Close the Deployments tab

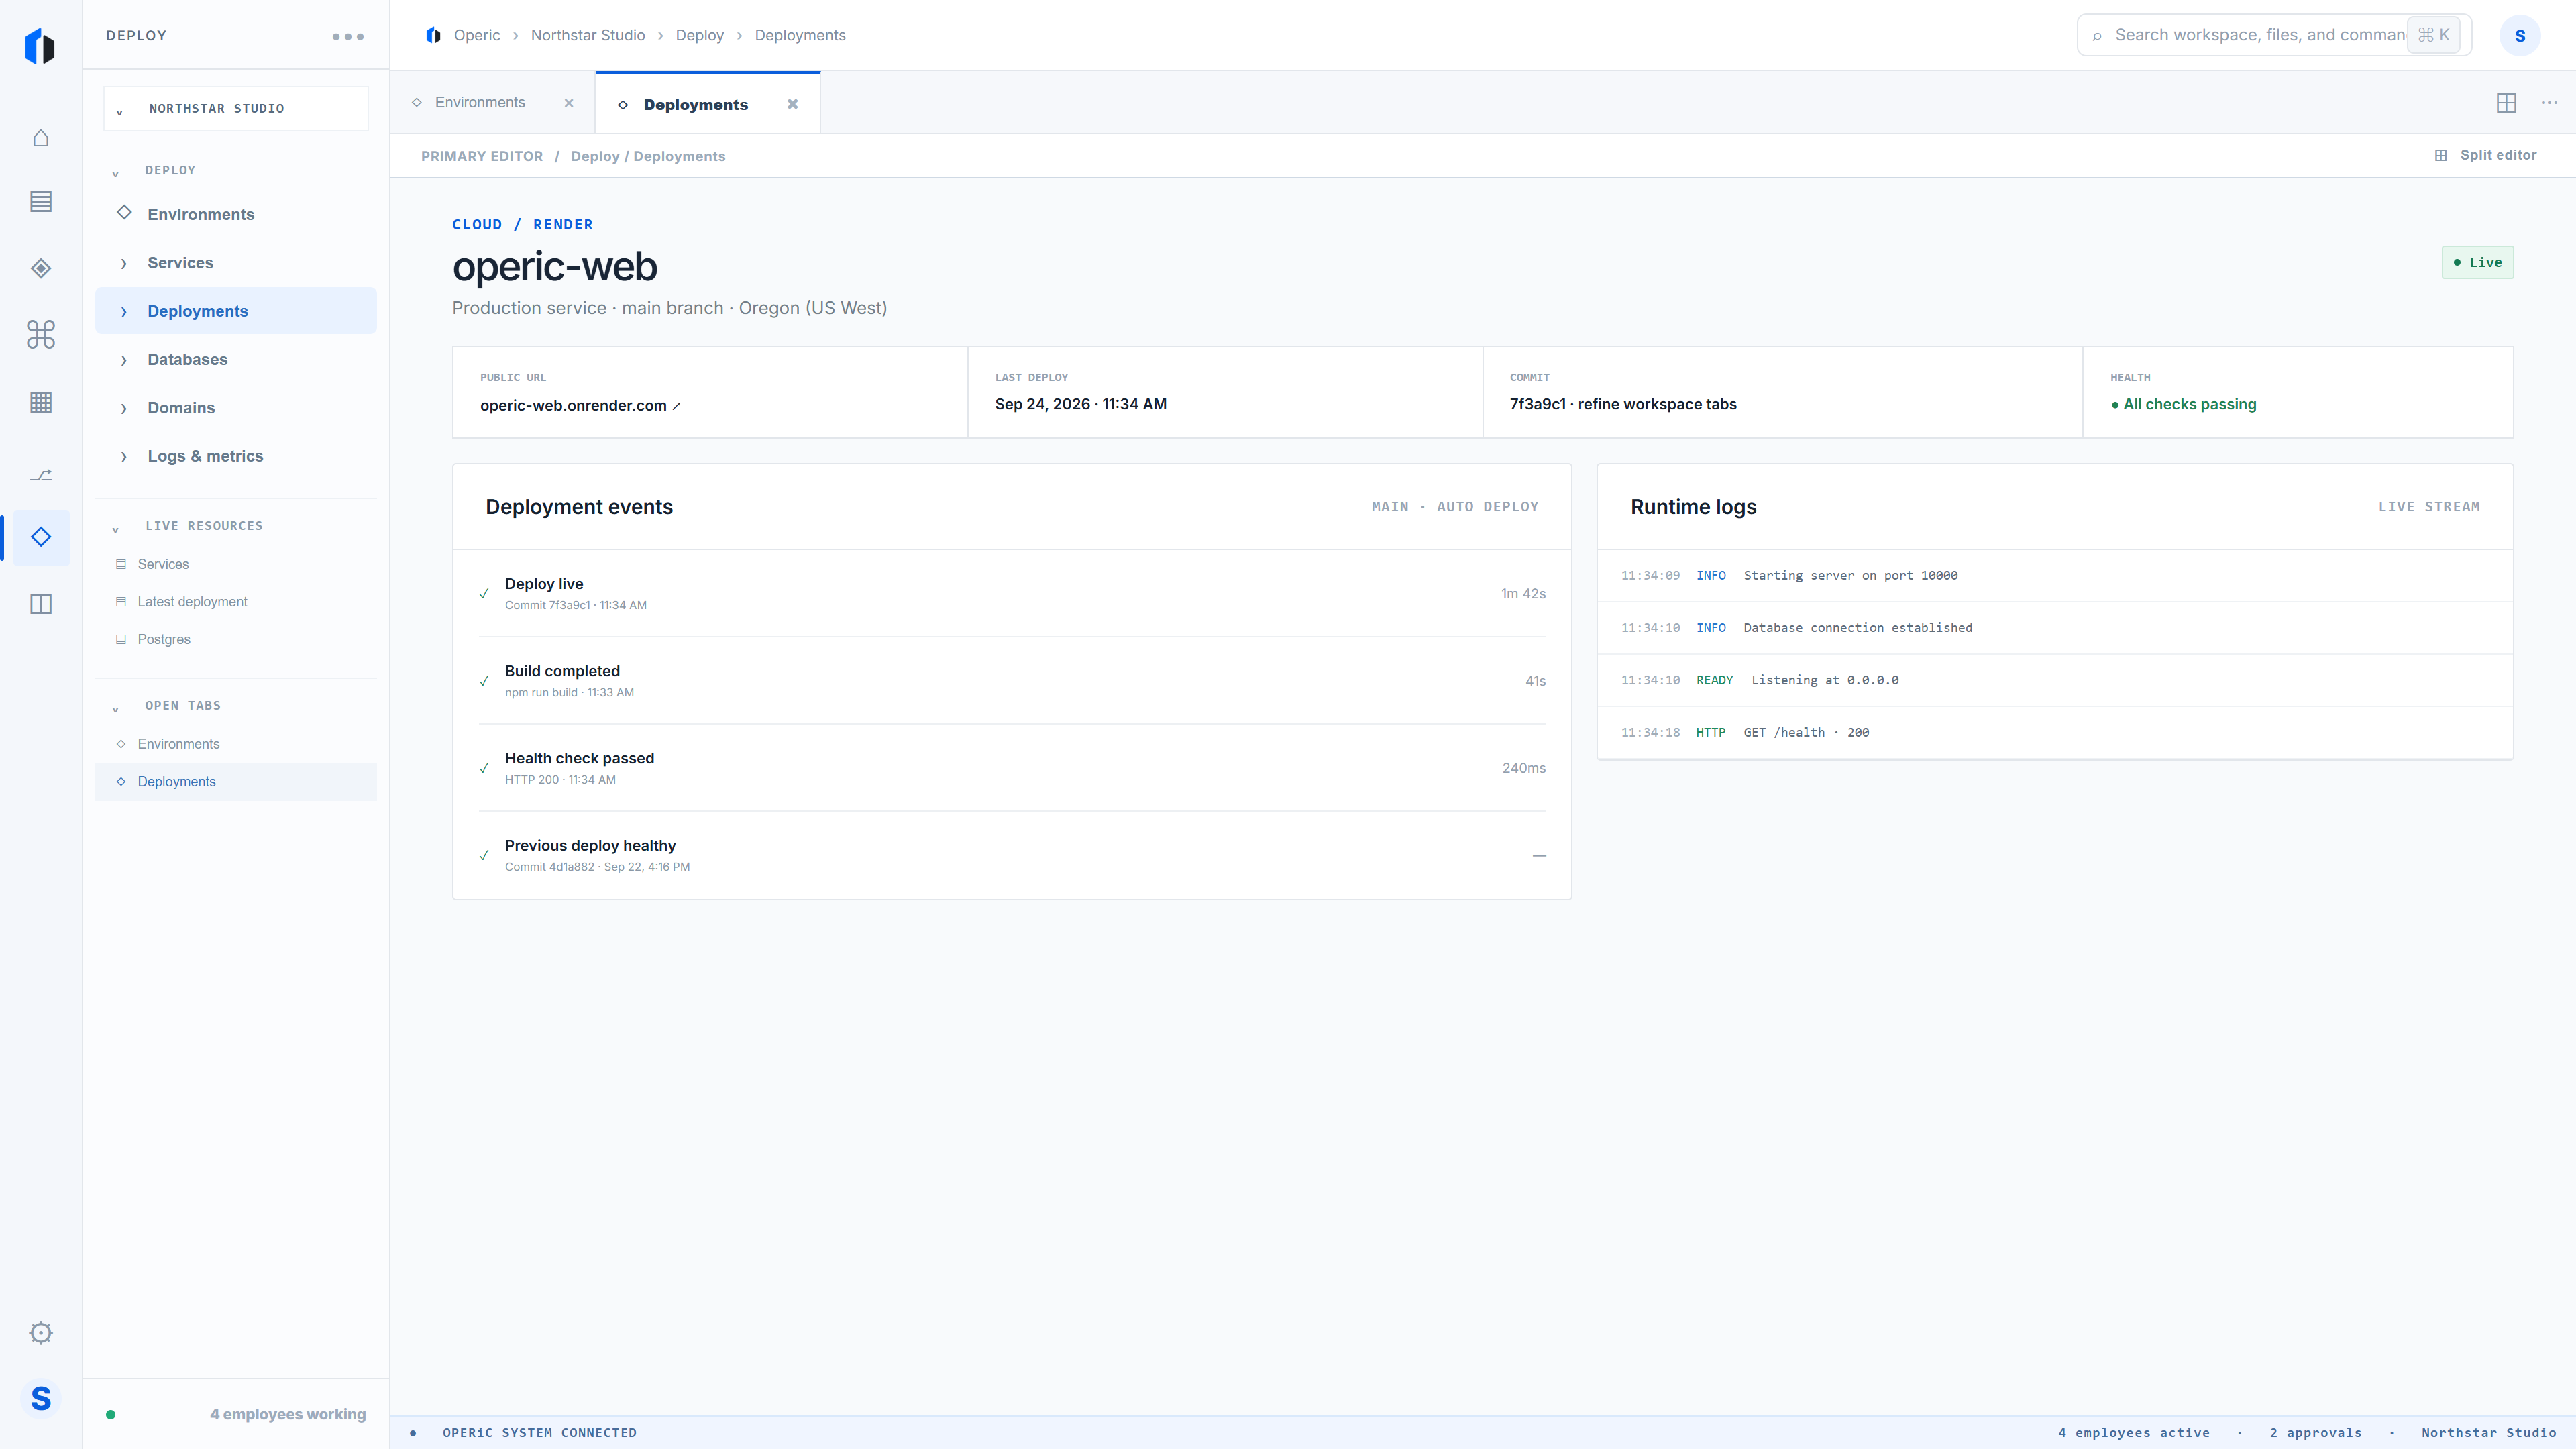[x=793, y=104]
